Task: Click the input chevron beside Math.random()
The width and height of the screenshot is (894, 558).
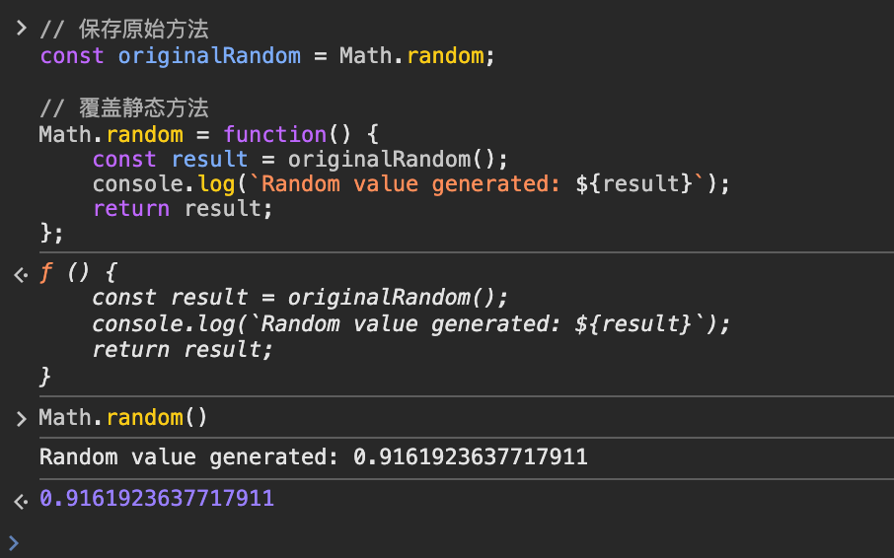Action: tap(21, 419)
